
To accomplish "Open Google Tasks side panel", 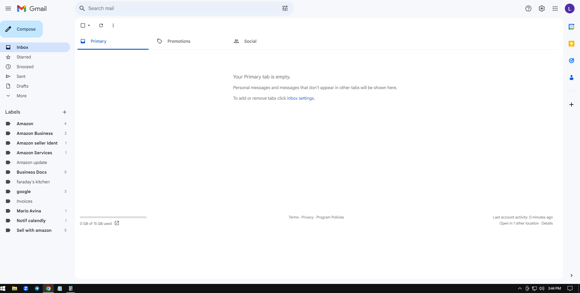I will click(x=572, y=61).
